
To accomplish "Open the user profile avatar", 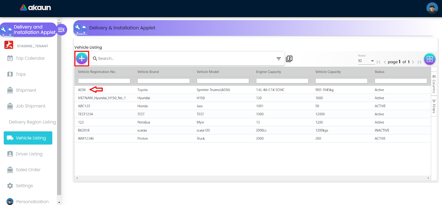I will tap(432, 8).
